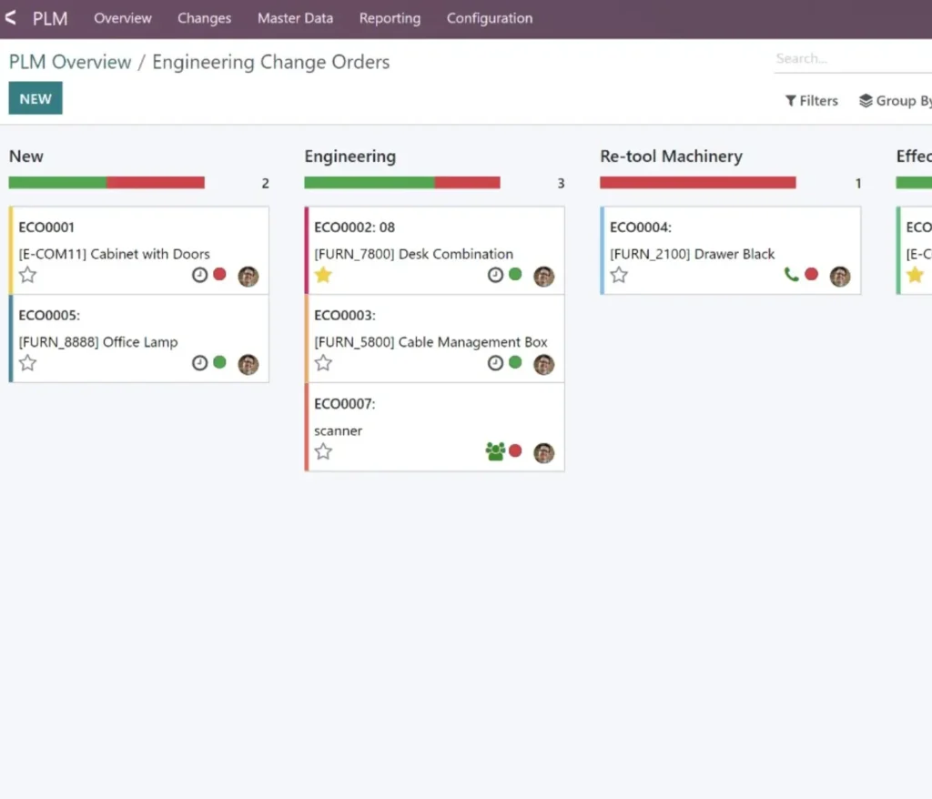932x799 pixels.
Task: Click group activity icon on scanner card
Action: coord(495,451)
